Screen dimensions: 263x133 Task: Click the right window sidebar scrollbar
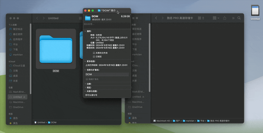click(150, 58)
